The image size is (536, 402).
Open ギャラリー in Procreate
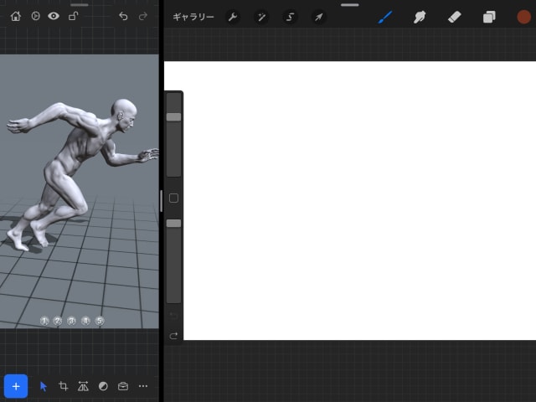[x=193, y=17]
